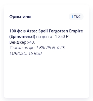Click the 'на деп от' deposit text
Image resolution: width=93 pixels, height=101 pixels.
coord(45,37)
